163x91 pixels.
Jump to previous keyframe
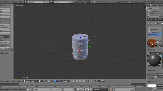tap(80, 89)
